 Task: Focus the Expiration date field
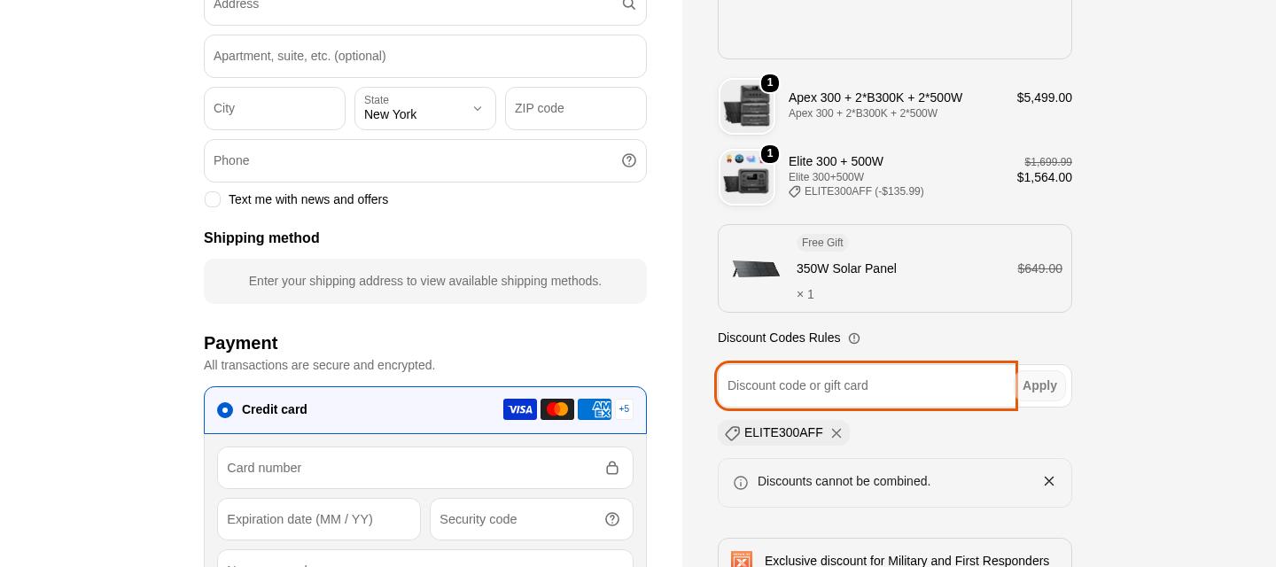tap(319, 519)
